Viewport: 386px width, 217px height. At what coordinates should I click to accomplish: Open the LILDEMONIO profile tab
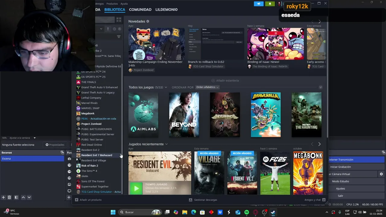coord(166,10)
